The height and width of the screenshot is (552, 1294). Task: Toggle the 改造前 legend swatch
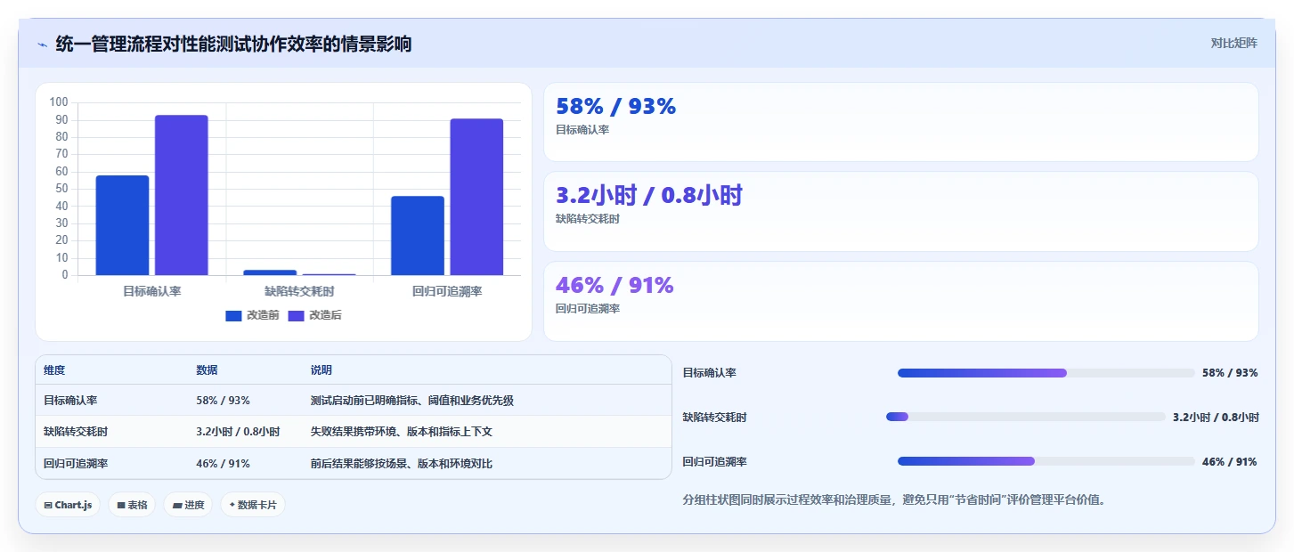click(233, 315)
